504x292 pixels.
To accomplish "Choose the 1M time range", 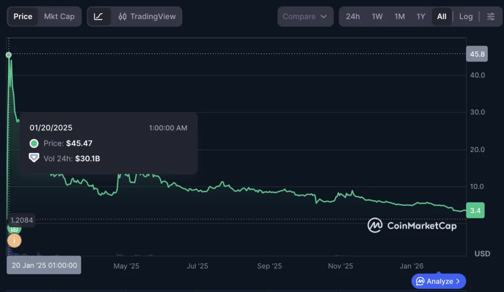I will coord(399,16).
